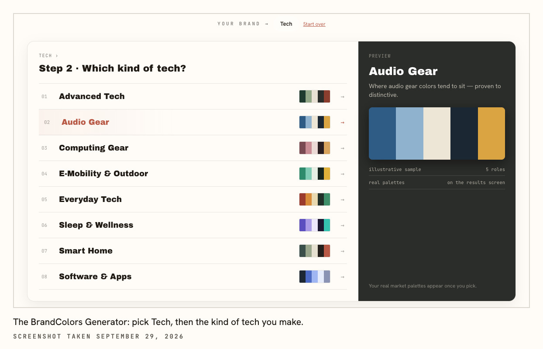Click the '5 roles' text
This screenshot has height=349, width=543.
click(x=495, y=169)
